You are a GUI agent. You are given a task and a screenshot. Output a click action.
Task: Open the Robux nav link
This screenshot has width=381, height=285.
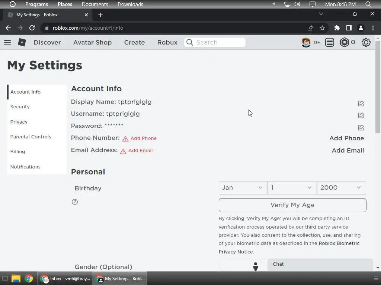click(167, 42)
